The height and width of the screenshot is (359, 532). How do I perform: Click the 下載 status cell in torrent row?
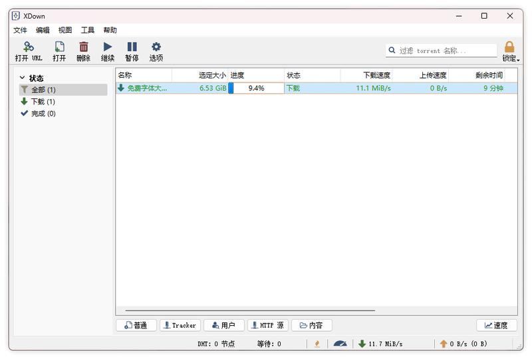pyautogui.click(x=293, y=88)
